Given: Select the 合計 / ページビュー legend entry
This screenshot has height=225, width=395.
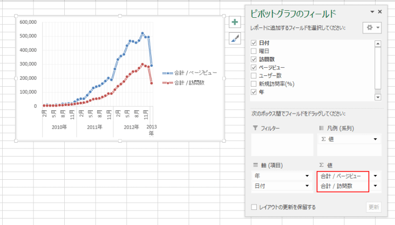Looking at the screenshot, I should click(x=190, y=73).
